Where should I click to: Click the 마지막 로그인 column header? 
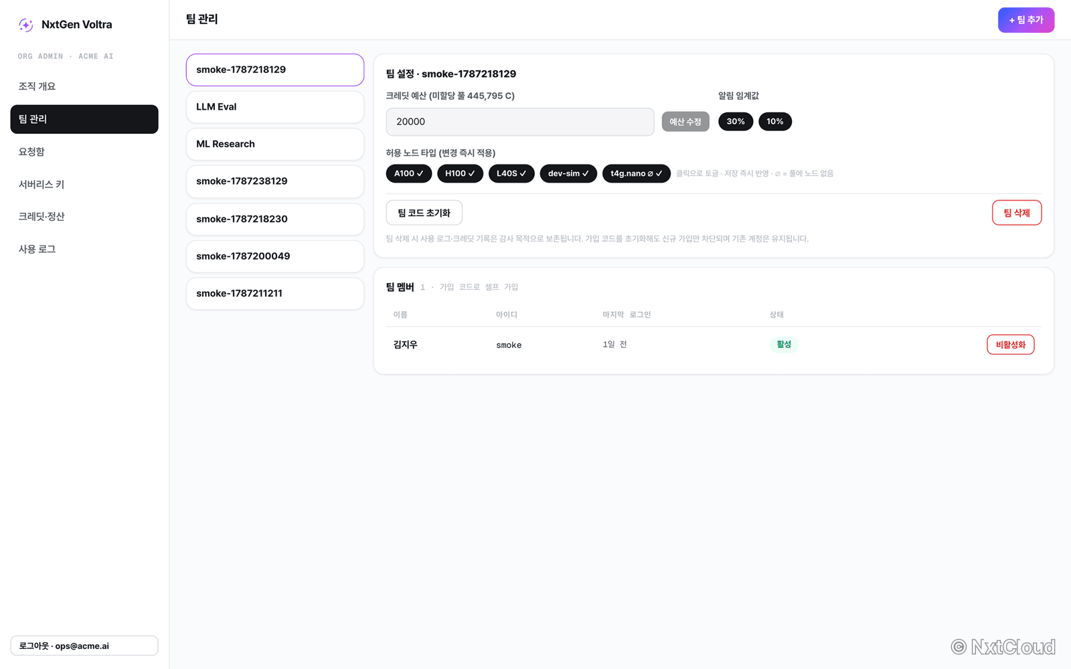point(627,314)
